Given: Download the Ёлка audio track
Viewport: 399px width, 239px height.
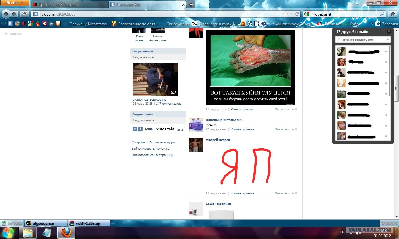Looking at the screenshot, I should point(140,129).
